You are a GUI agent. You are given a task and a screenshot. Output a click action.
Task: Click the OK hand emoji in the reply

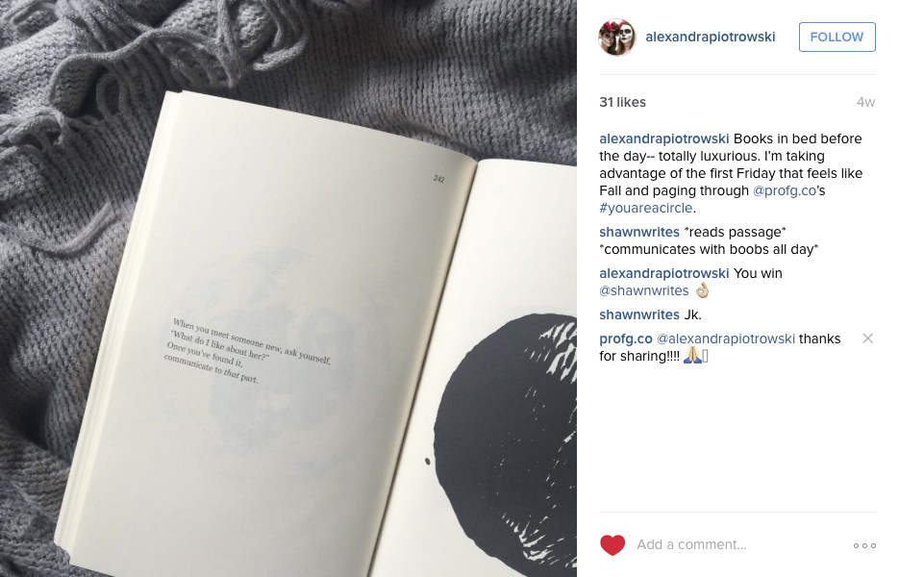[702, 290]
